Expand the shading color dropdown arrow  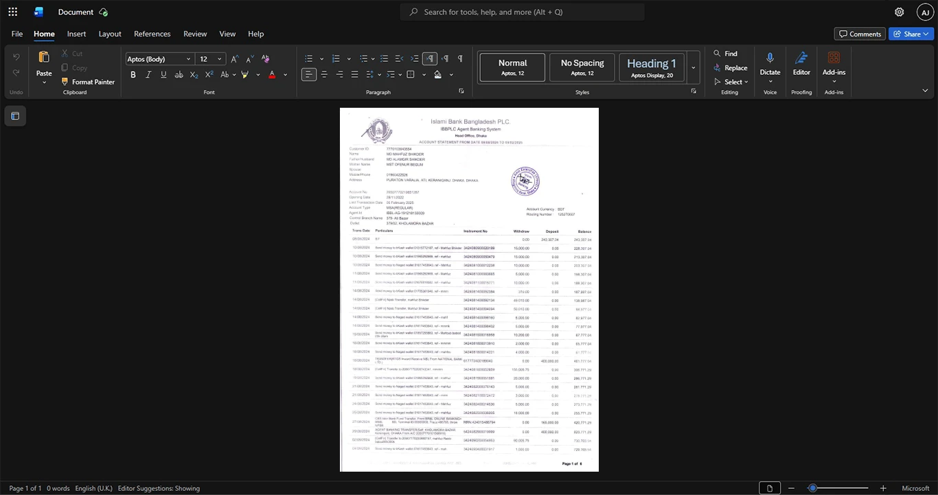coord(451,74)
